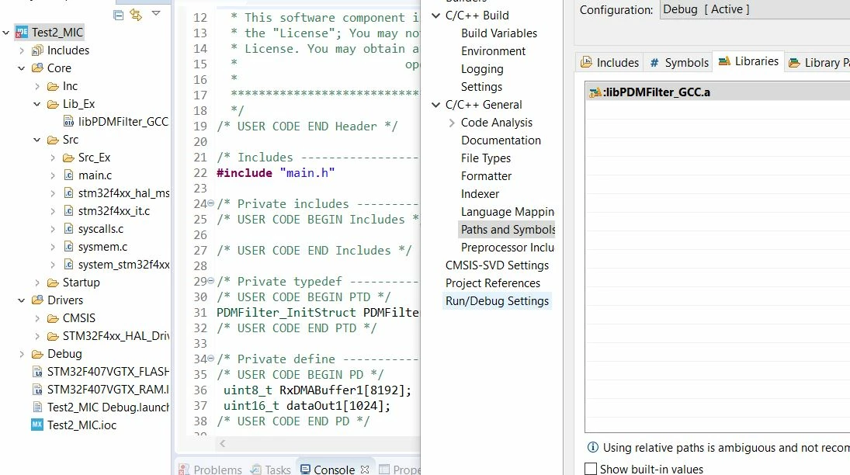This screenshot has width=850, height=475.
Task: Select Paths and Symbols page
Action: point(508,230)
